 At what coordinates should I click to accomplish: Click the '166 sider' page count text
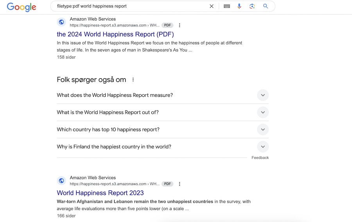(66, 216)
